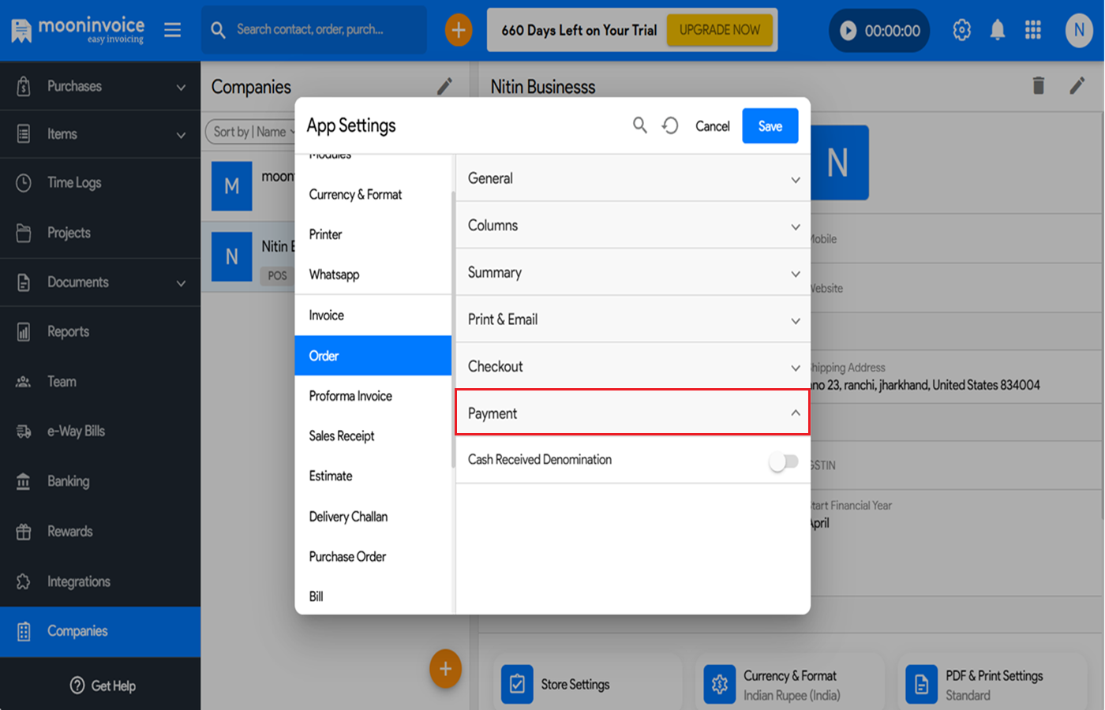The height and width of the screenshot is (710, 1105).
Task: Click the PDF & Print Settings document icon
Action: click(922, 684)
